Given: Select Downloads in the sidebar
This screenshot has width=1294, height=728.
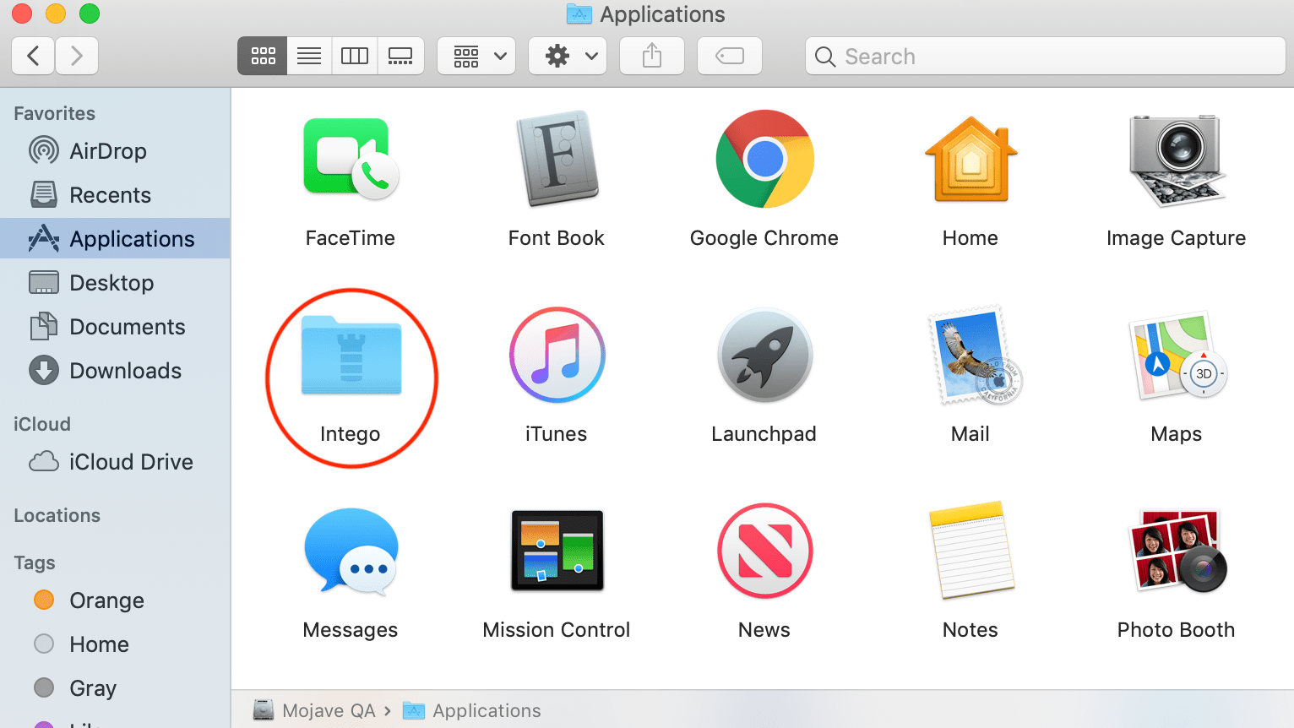Looking at the screenshot, I should click(x=125, y=370).
